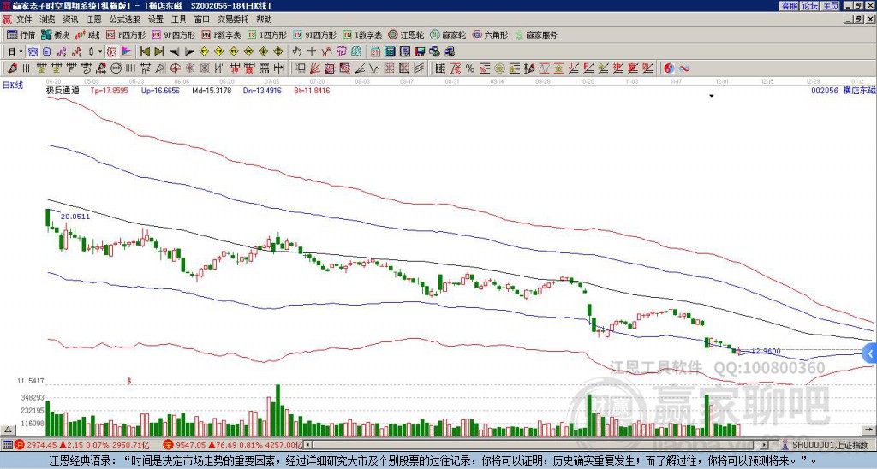Click the horizontal scrollbar left arrow
The height and width of the screenshot is (469, 877).
[x=307, y=445]
